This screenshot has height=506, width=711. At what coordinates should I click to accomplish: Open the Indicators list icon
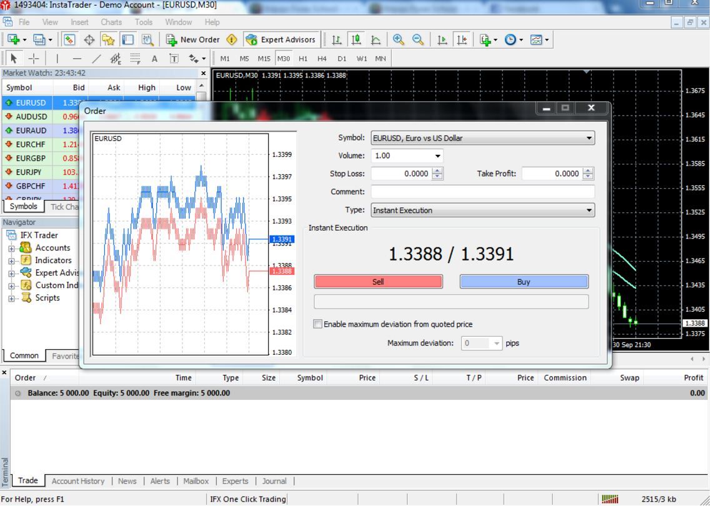485,40
